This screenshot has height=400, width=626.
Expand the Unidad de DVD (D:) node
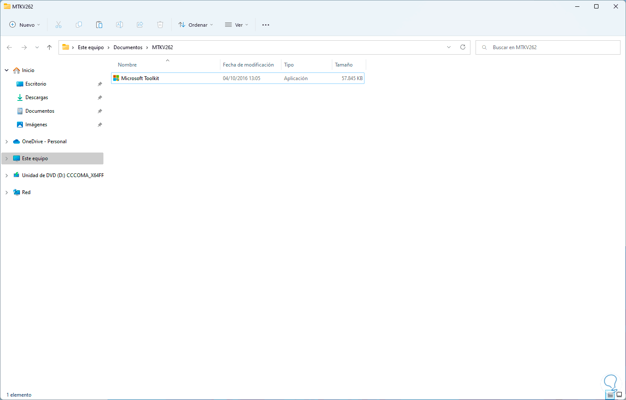pyautogui.click(x=7, y=175)
